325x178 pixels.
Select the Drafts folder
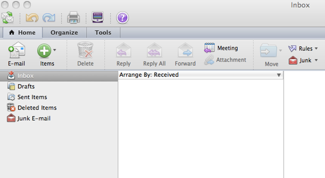click(59, 86)
